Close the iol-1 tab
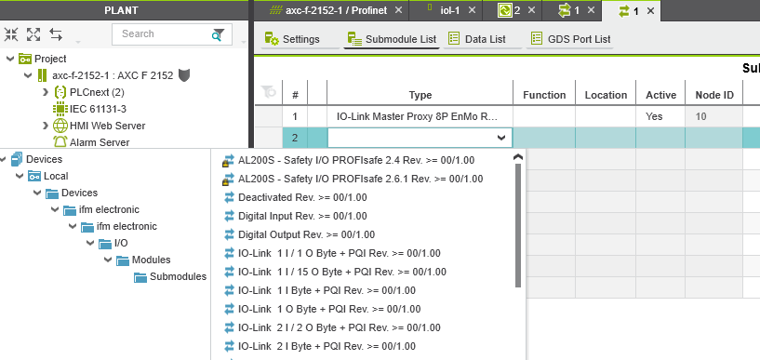This screenshot has width=760, height=360. click(472, 10)
